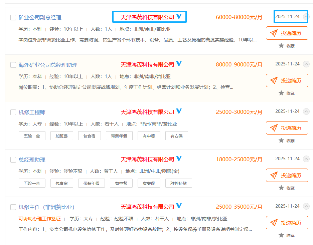Image resolution: width=313 pixels, height=245 pixels.
Task: Favorite 海外矿业公司总经理助理 with the 收藏 star
Action: click(287, 93)
